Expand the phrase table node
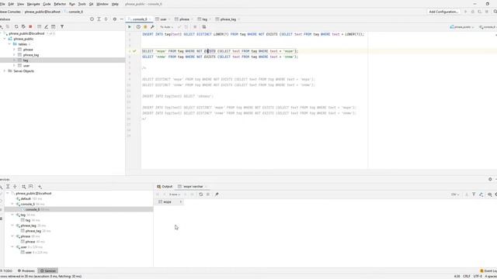The height and width of the screenshot is (279, 497). tap(14, 50)
